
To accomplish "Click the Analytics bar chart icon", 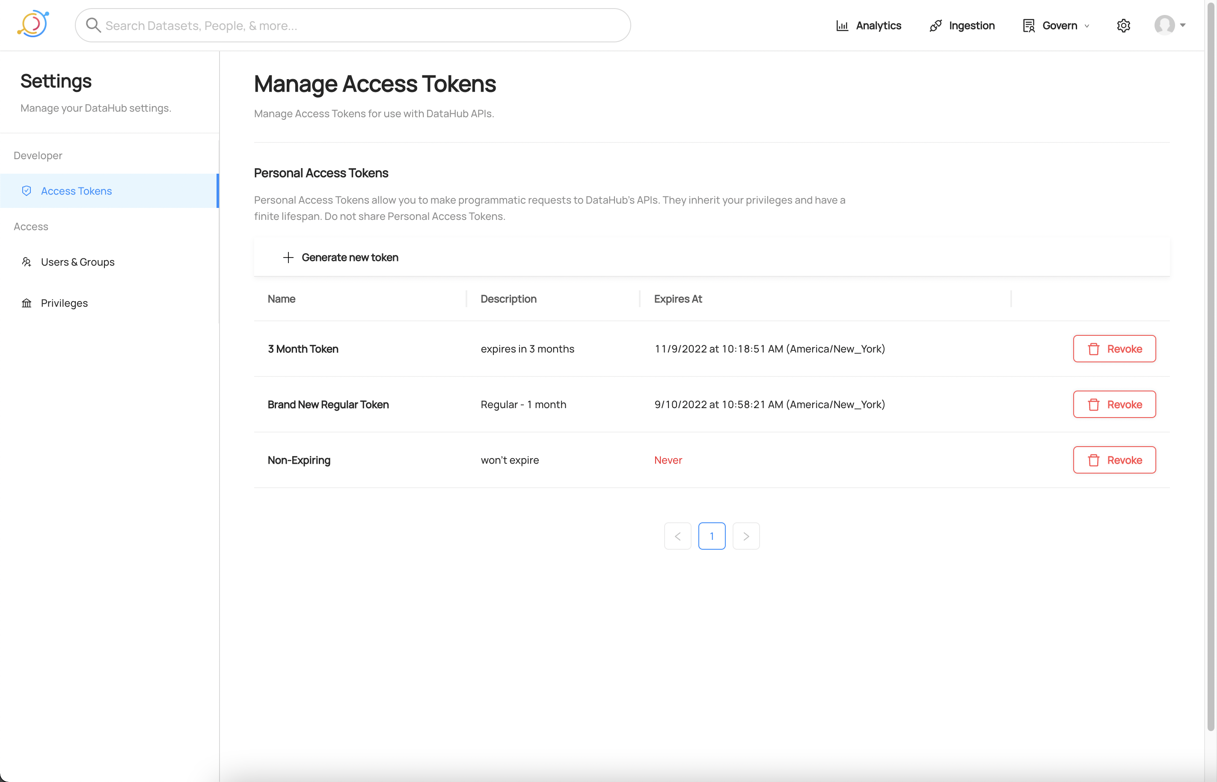I will click(x=842, y=25).
